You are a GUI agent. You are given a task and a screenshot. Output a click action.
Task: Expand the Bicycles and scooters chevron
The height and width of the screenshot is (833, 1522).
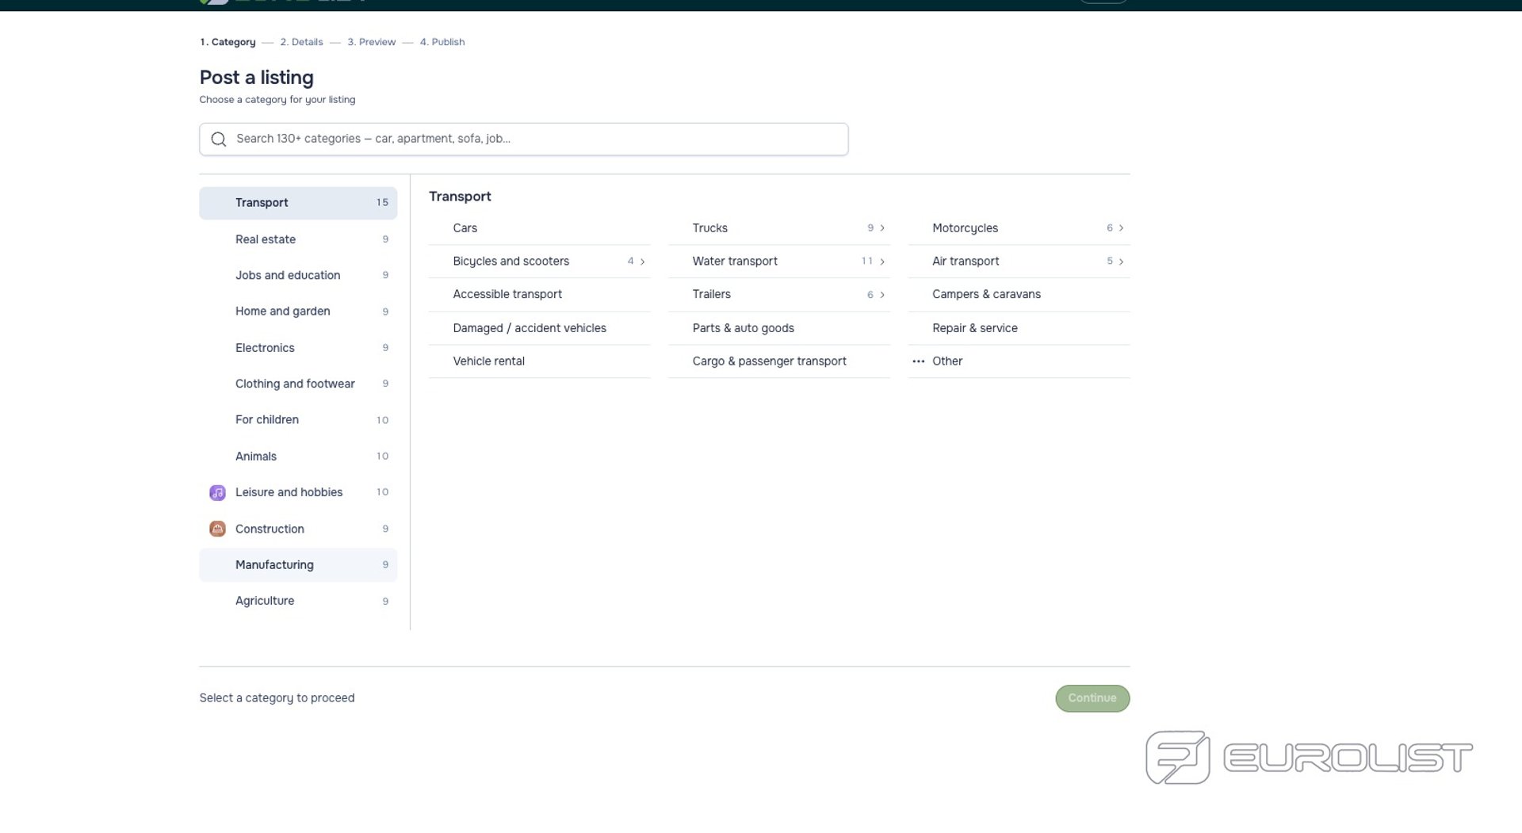point(642,262)
